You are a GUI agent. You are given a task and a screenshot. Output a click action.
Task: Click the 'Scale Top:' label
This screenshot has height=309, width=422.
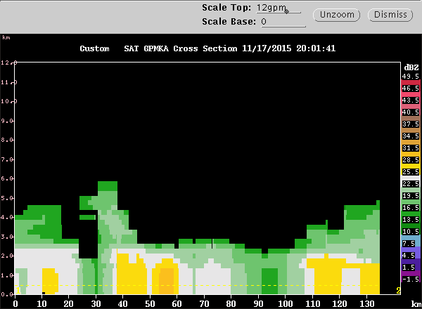226,8
